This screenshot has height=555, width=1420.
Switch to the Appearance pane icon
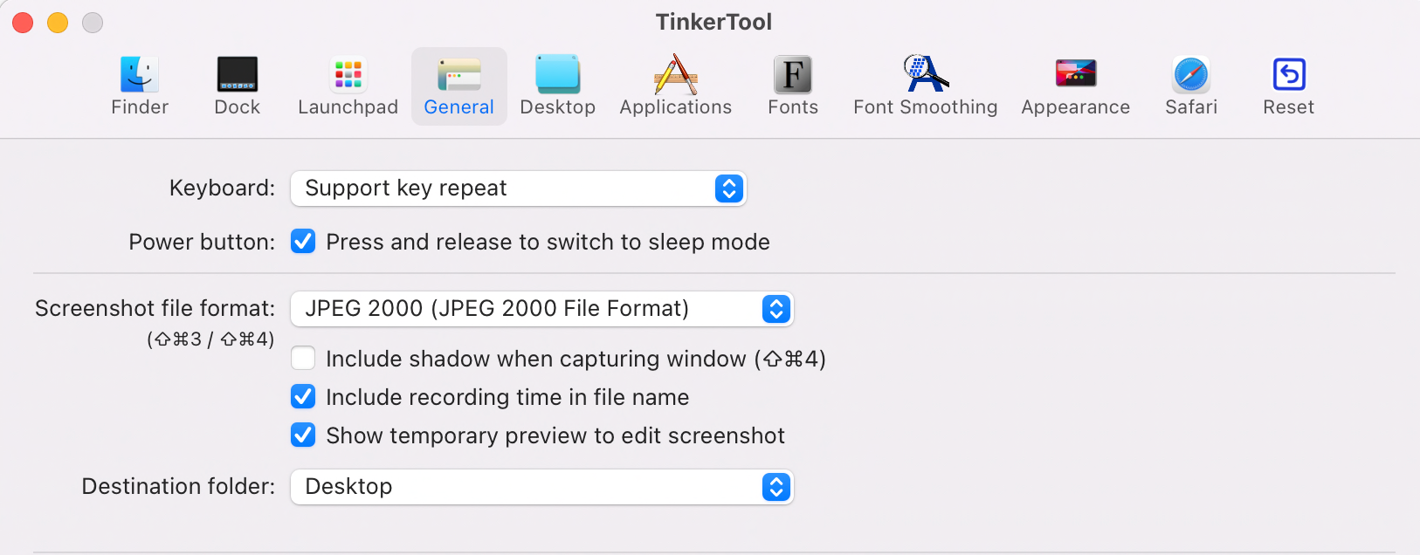click(1076, 73)
